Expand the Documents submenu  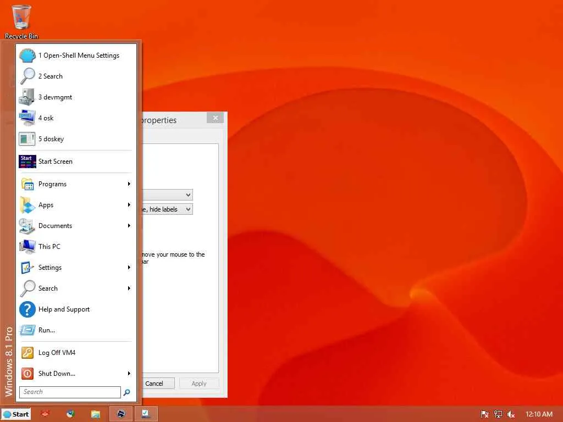click(76, 225)
